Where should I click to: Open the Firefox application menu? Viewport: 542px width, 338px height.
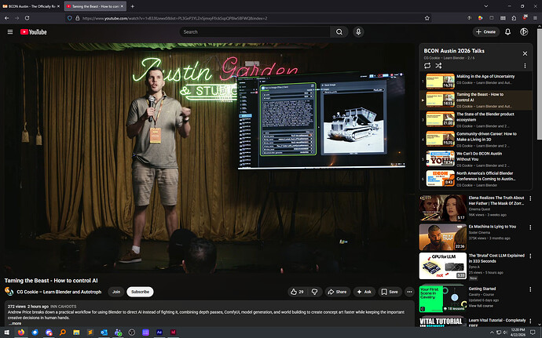tap(535, 18)
